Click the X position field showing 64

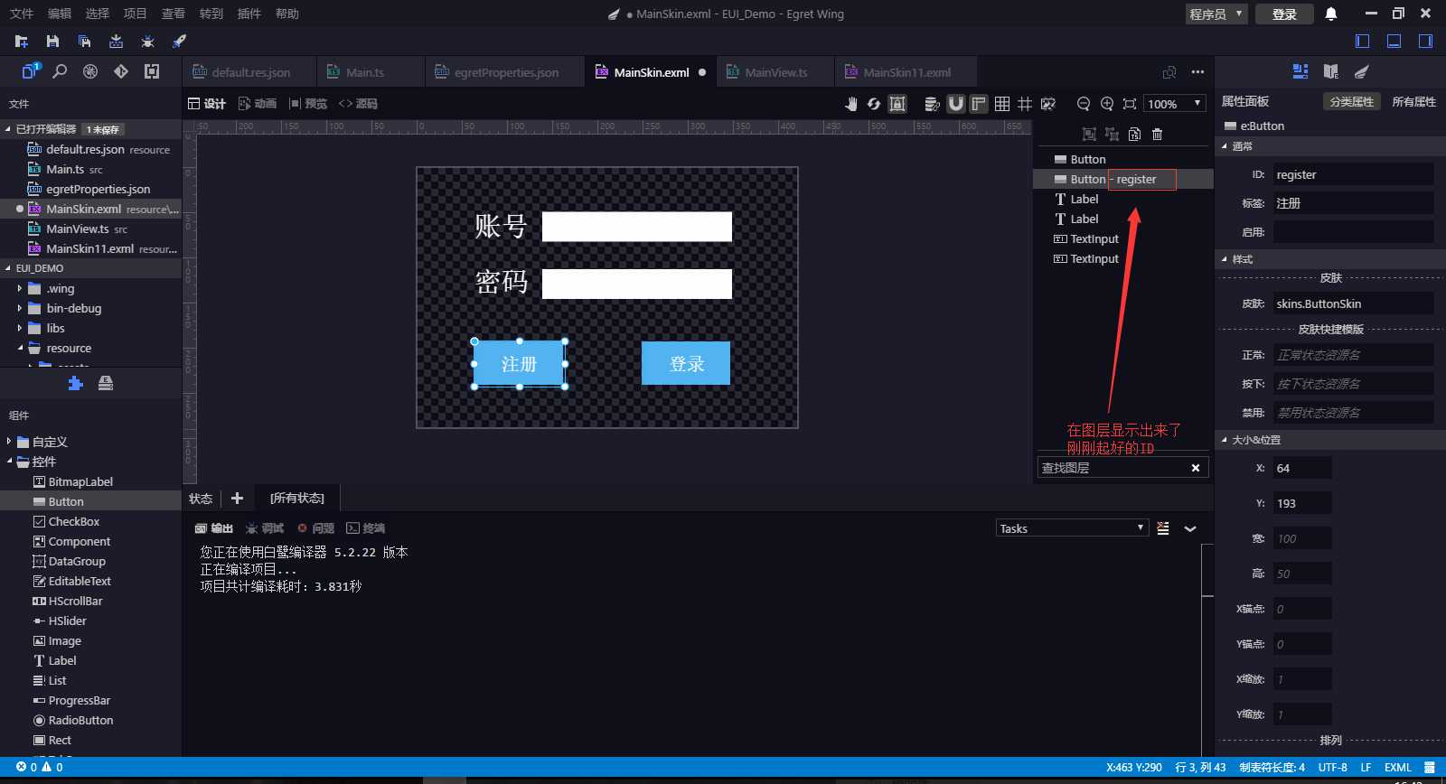[x=1302, y=468]
